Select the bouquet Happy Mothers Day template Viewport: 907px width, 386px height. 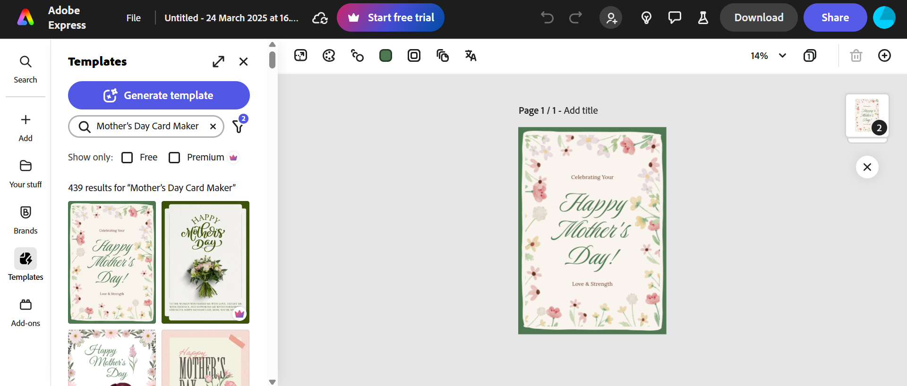coord(205,262)
